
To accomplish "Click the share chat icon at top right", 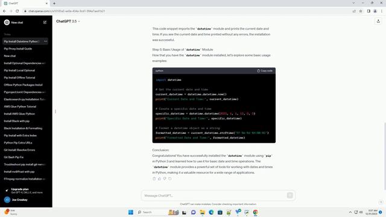I will click(x=378, y=22).
